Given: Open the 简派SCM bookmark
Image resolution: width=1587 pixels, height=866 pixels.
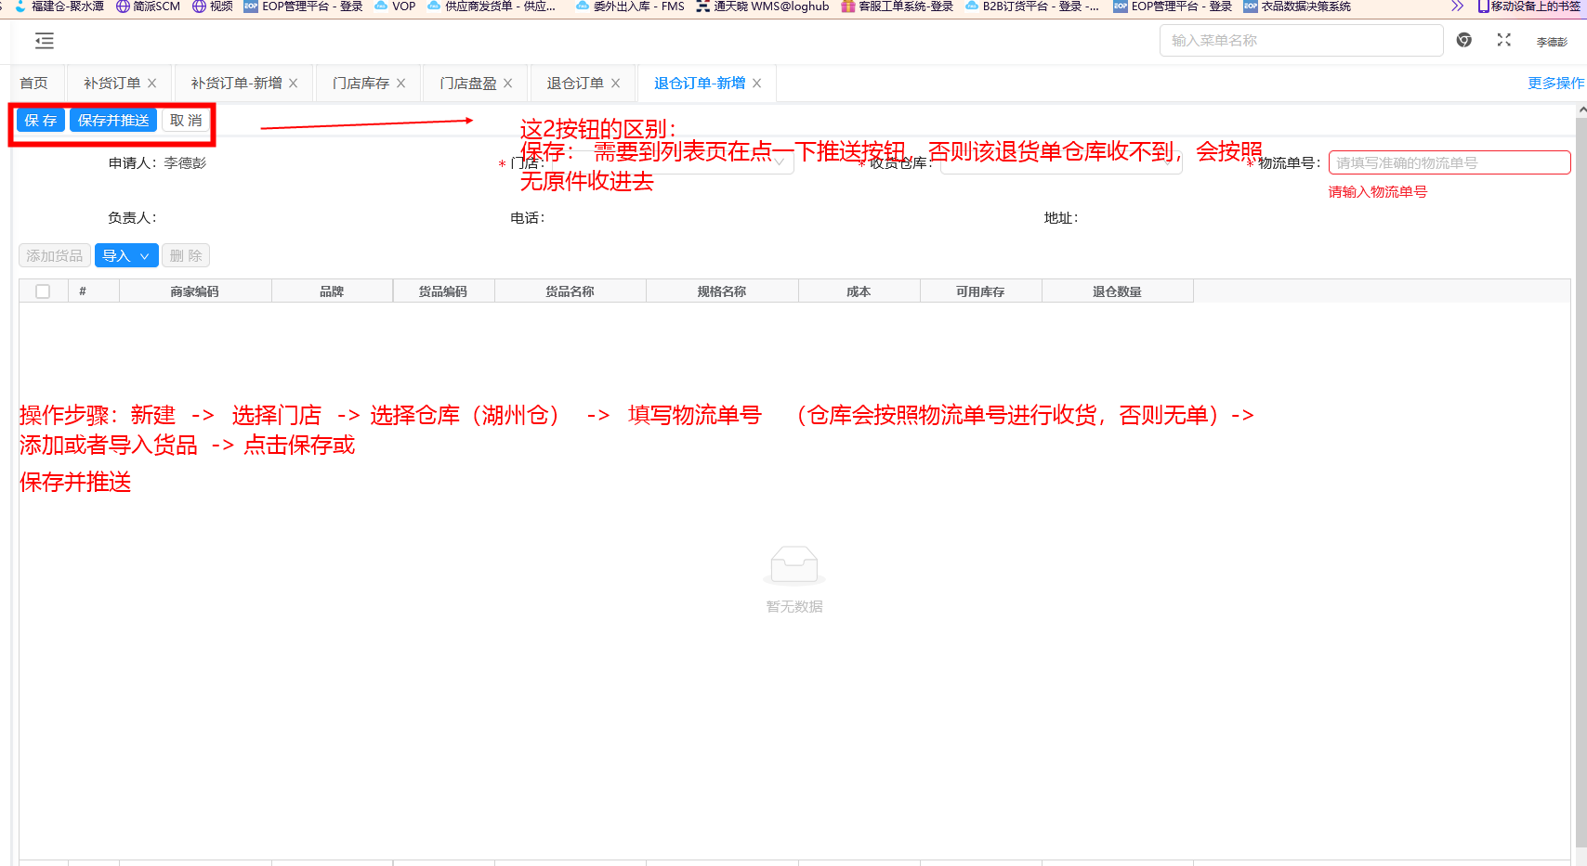Looking at the screenshot, I should click(x=148, y=6).
